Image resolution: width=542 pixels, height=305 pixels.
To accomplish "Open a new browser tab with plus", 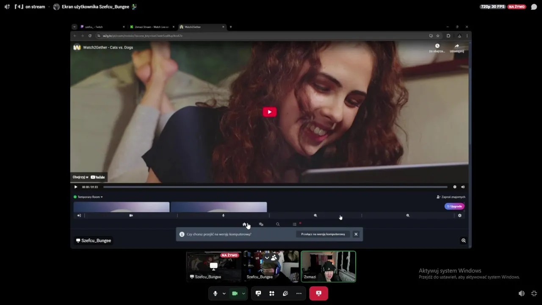I will tap(231, 27).
